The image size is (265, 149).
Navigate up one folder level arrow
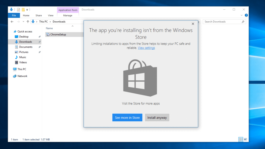[x=28, y=22]
